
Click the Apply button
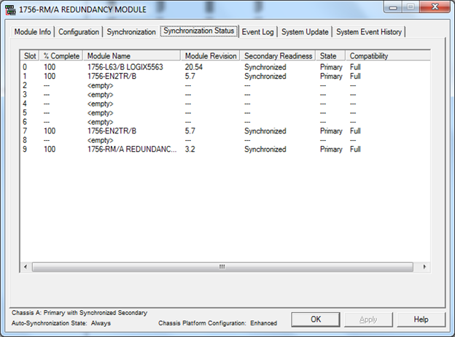[x=368, y=319]
